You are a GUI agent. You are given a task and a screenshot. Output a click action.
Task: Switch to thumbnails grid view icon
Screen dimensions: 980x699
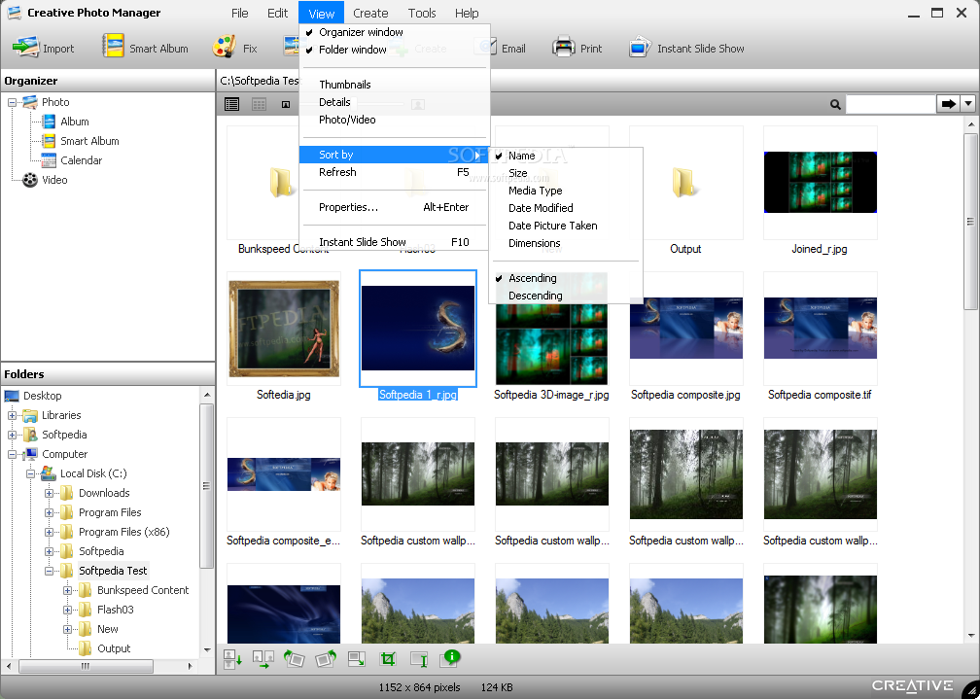point(259,104)
